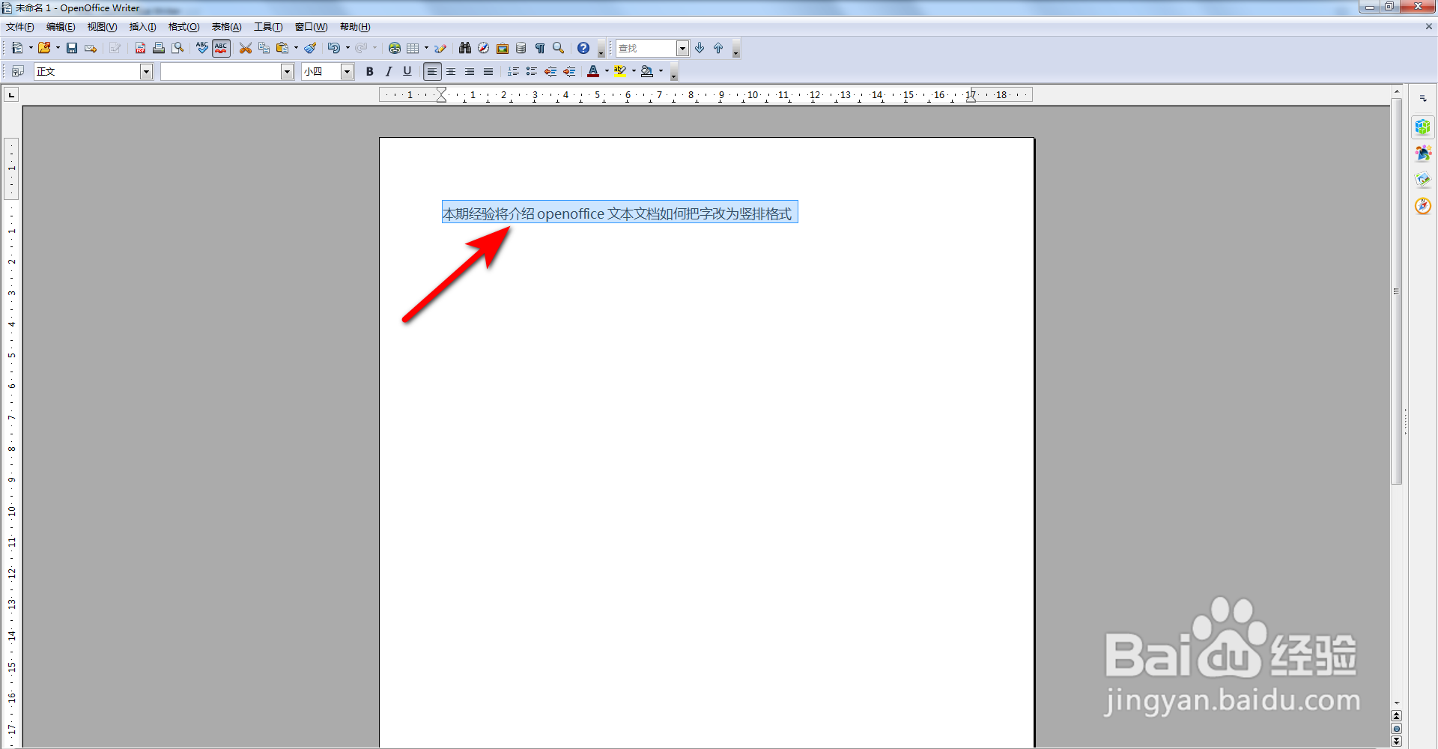Show draw functions toolbar
Viewport: 1438px width, 749px height.
coord(440,48)
